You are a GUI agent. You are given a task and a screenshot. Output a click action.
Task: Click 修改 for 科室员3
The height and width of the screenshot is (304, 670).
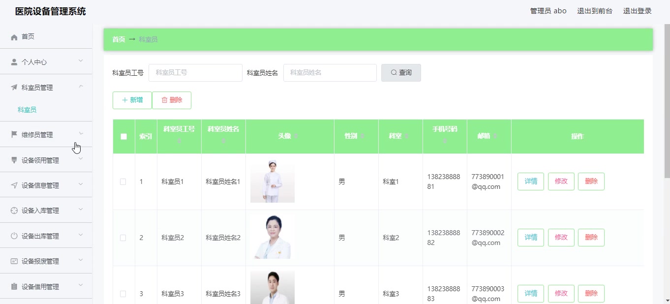coord(561,294)
